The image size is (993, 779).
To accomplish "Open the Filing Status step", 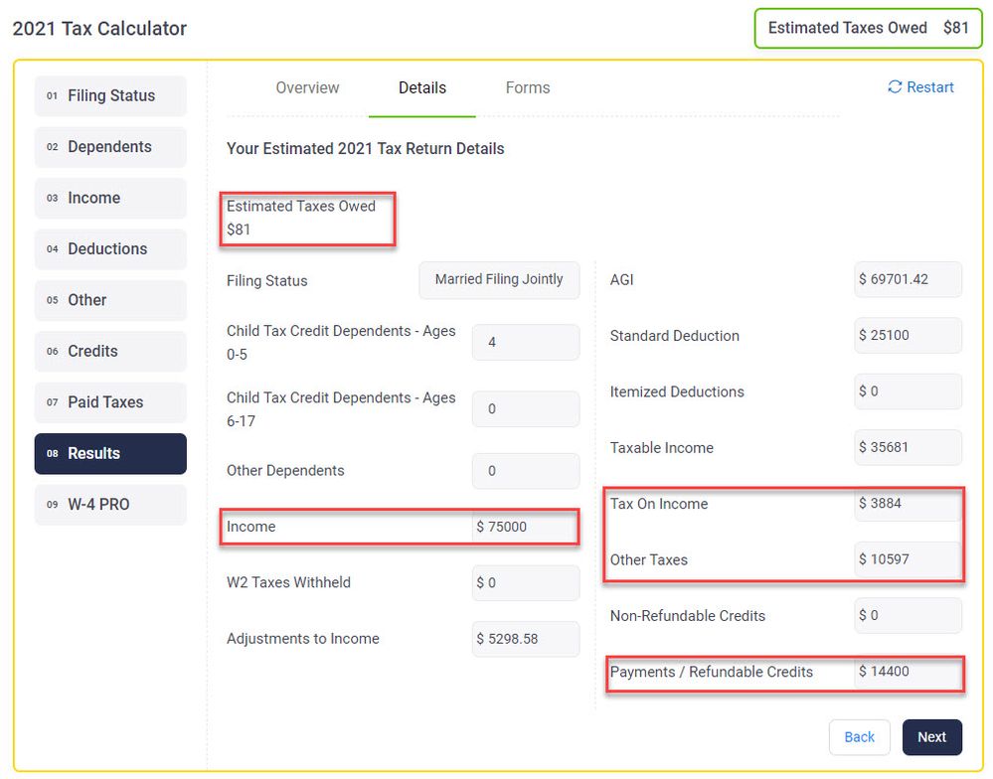I will point(110,96).
